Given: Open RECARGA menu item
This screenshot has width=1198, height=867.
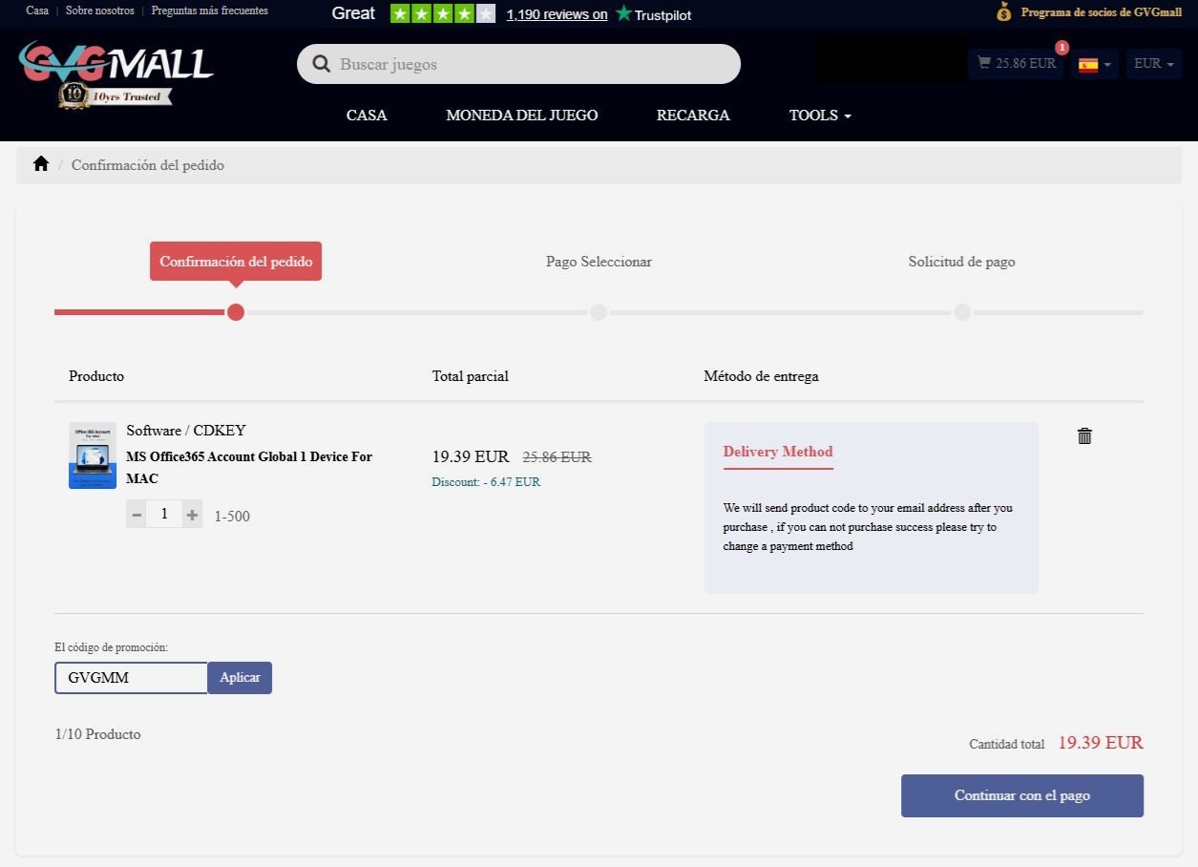Looking at the screenshot, I should tap(693, 115).
